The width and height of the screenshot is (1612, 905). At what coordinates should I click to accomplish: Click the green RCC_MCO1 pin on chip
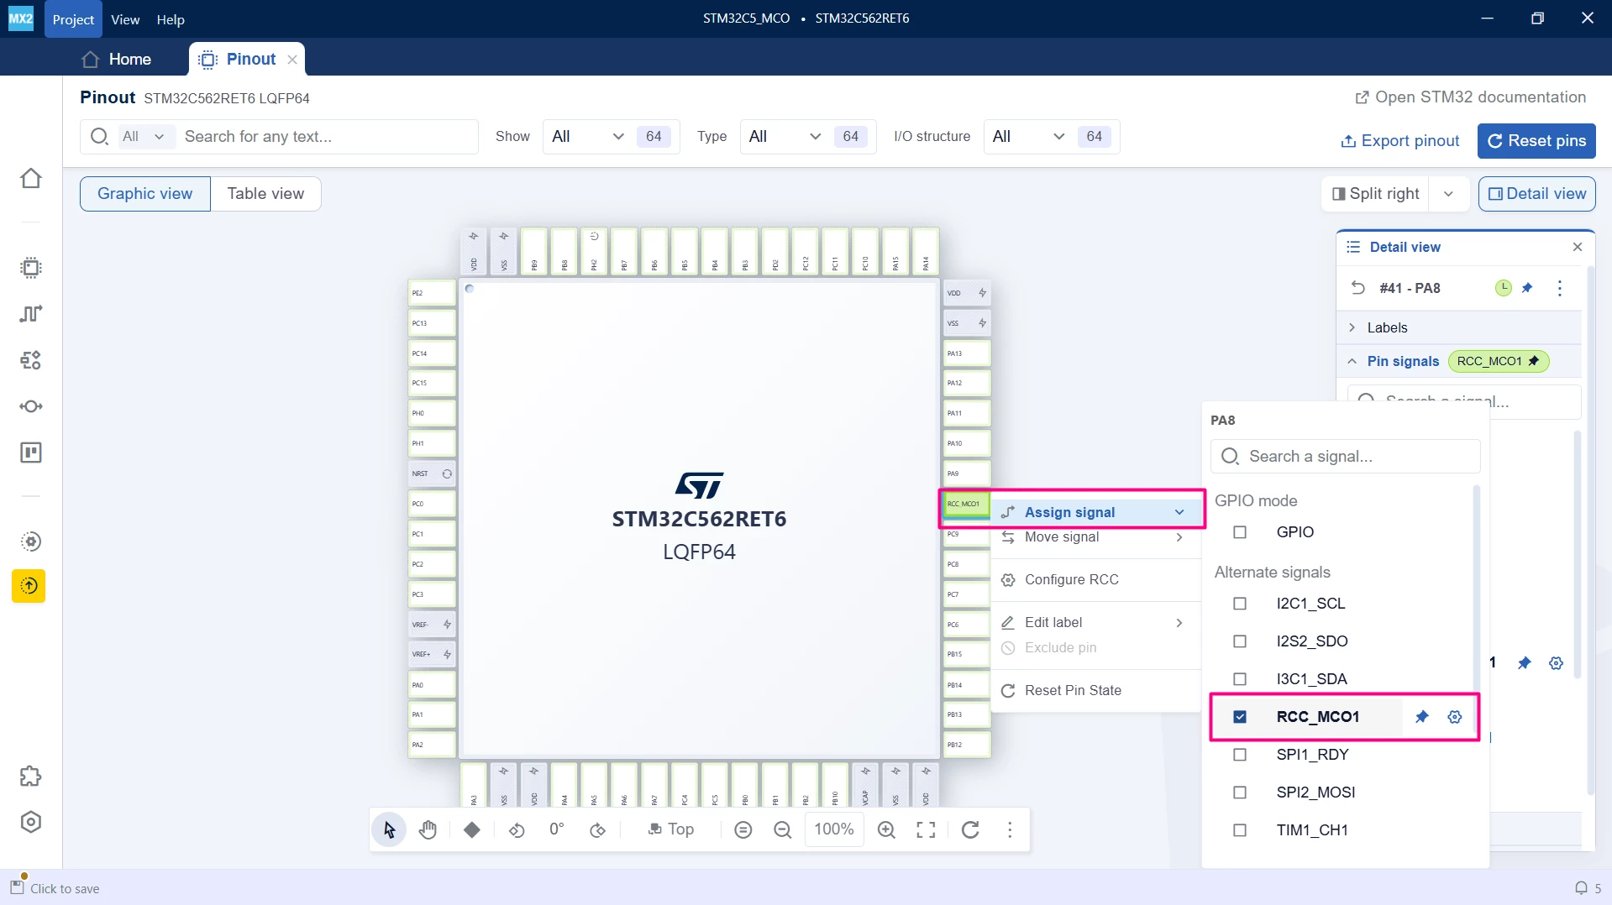pos(966,504)
